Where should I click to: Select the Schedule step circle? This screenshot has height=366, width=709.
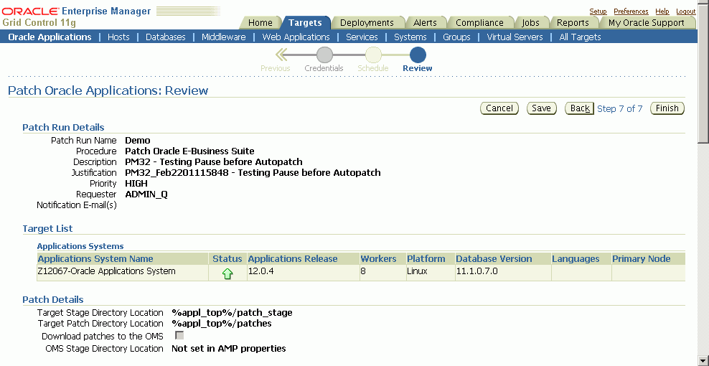[373, 55]
